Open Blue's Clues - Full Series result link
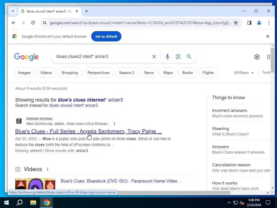The width and height of the screenshot is (277, 208). pos(88,131)
